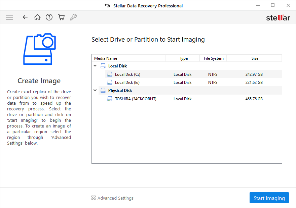Open the Help question mark icon
296x208 pixels.
point(49,17)
